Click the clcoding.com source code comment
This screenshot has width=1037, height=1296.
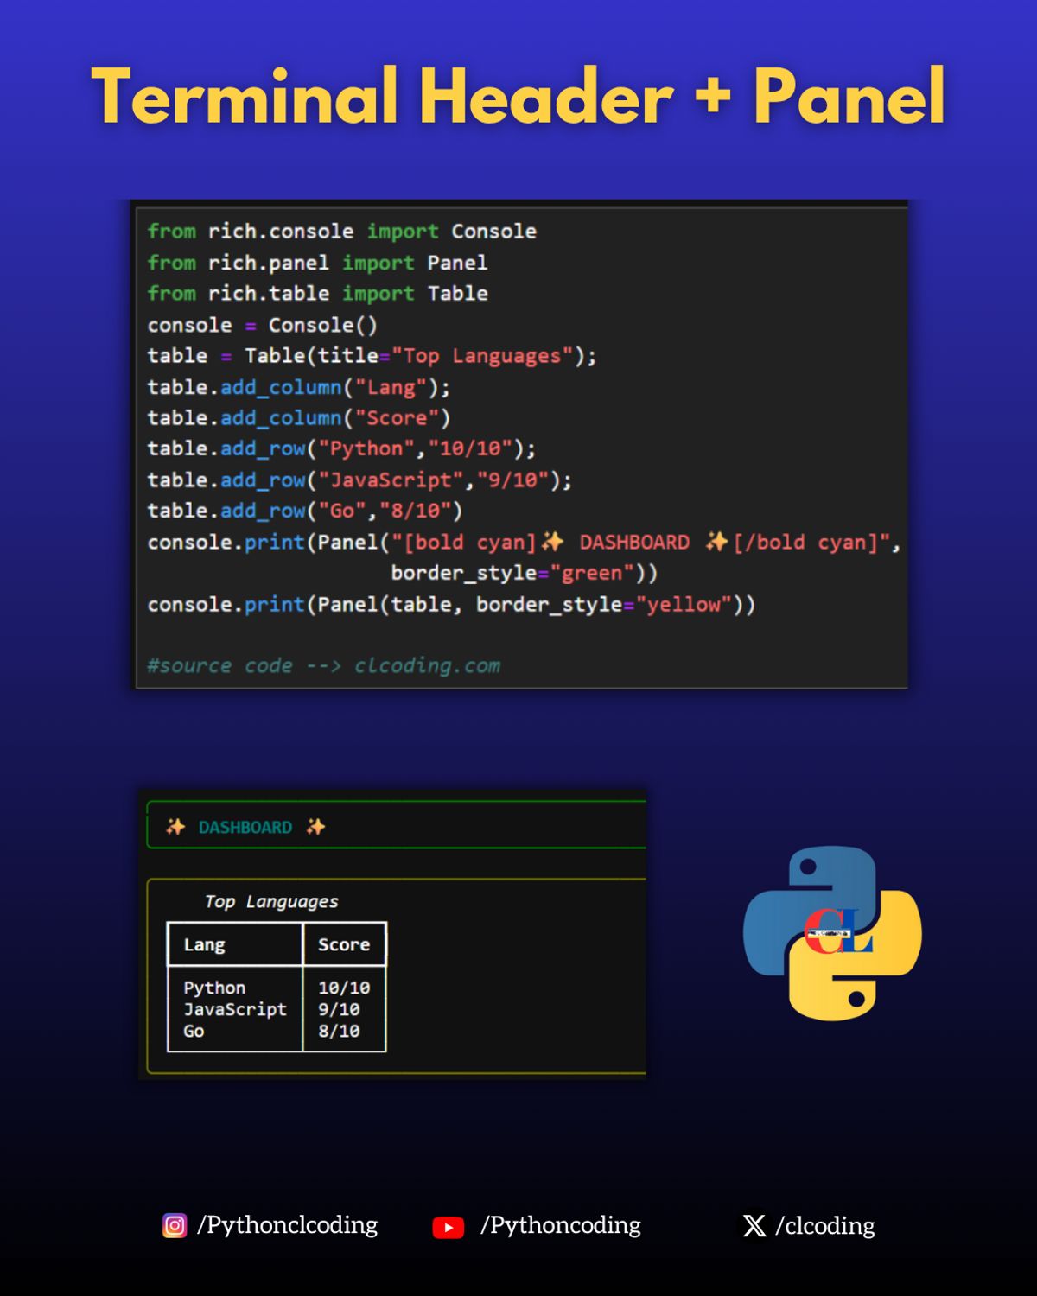click(324, 665)
